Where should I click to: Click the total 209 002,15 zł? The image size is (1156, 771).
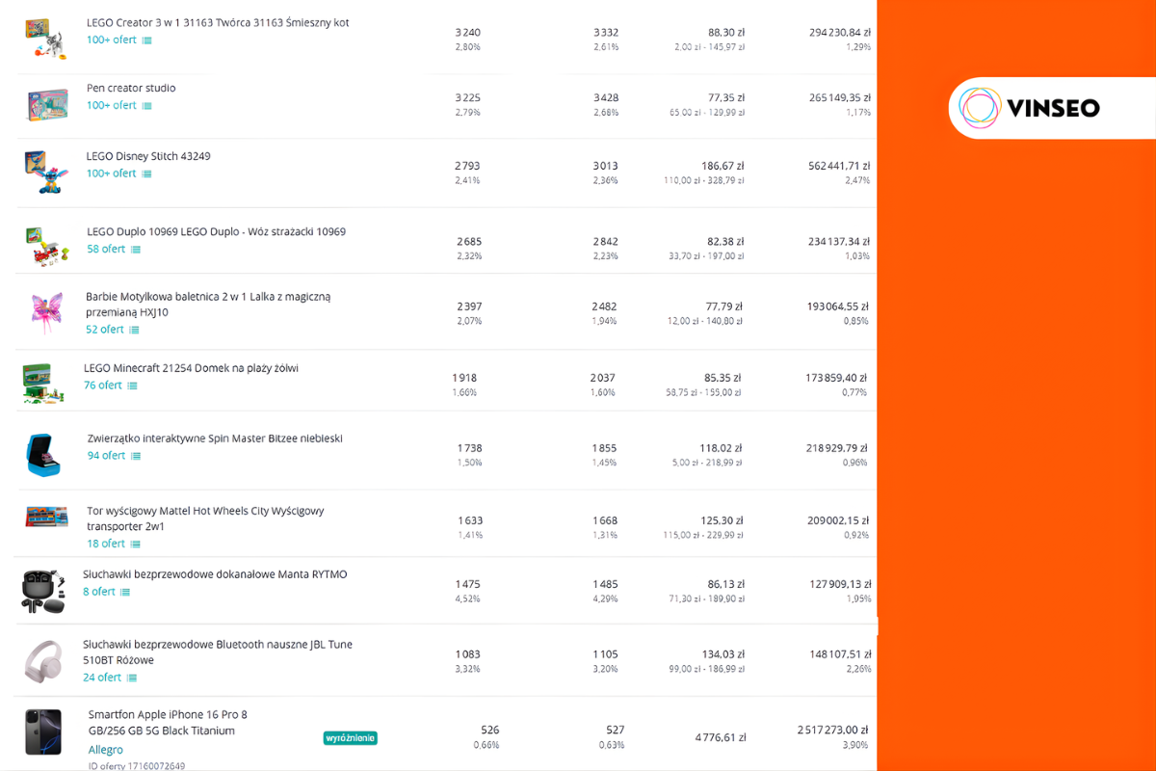click(838, 520)
